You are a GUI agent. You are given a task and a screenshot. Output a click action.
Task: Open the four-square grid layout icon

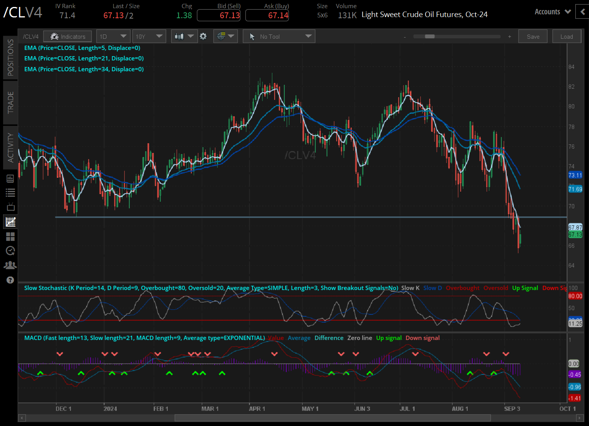(x=10, y=236)
